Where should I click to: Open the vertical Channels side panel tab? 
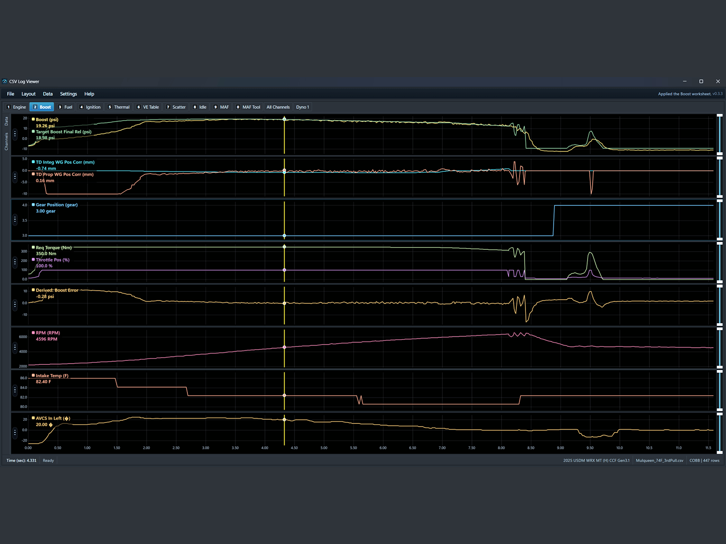(x=6, y=141)
